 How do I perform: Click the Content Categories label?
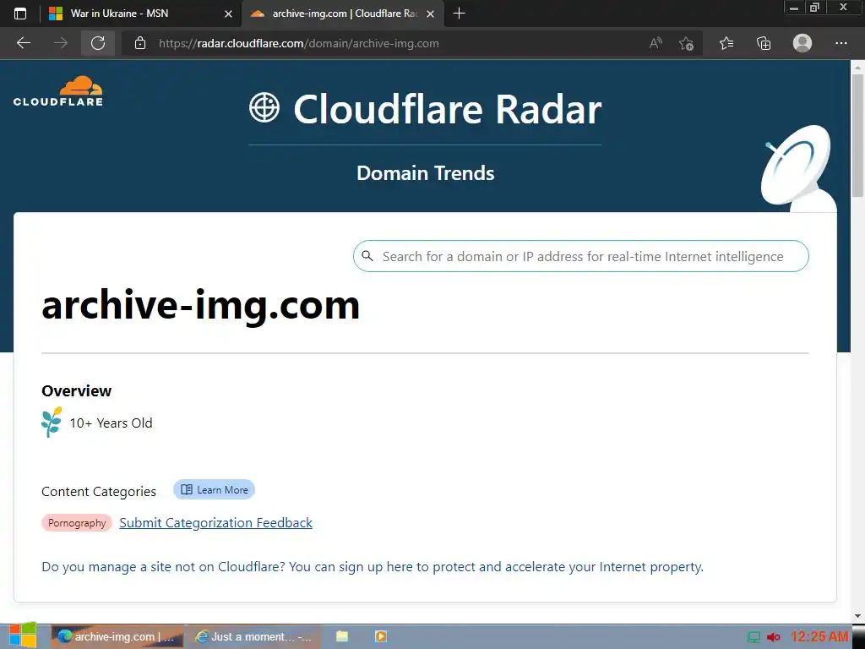[99, 491]
